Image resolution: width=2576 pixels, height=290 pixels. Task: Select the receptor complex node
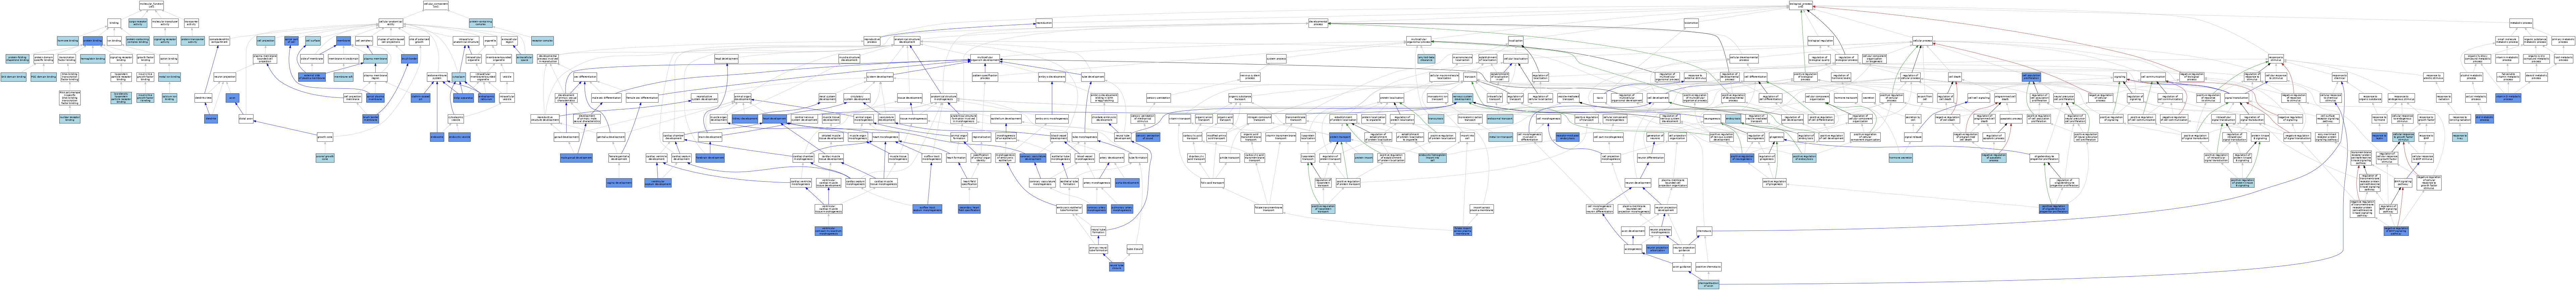[x=543, y=41]
